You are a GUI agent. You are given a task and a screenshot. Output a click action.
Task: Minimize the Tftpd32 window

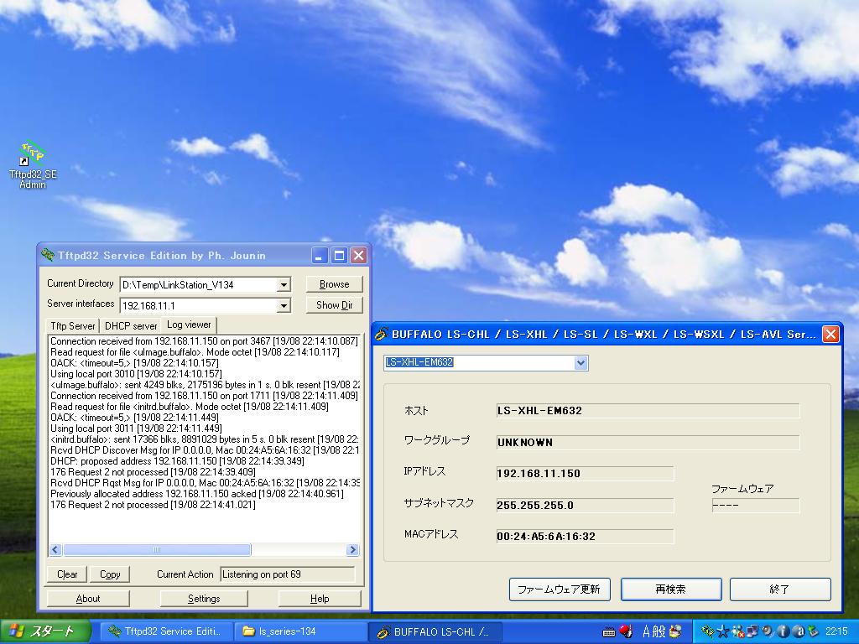[x=320, y=255]
